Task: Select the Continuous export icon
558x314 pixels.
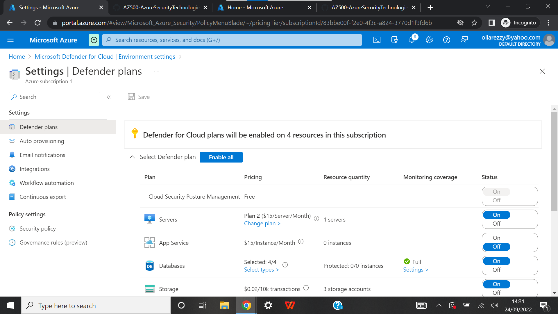Action: coord(12,197)
